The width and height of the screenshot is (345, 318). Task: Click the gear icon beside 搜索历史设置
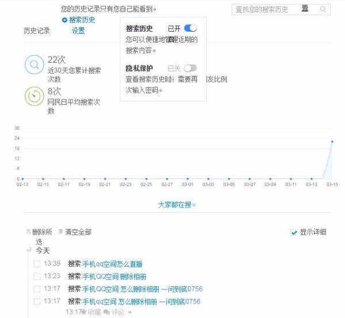pos(64,20)
